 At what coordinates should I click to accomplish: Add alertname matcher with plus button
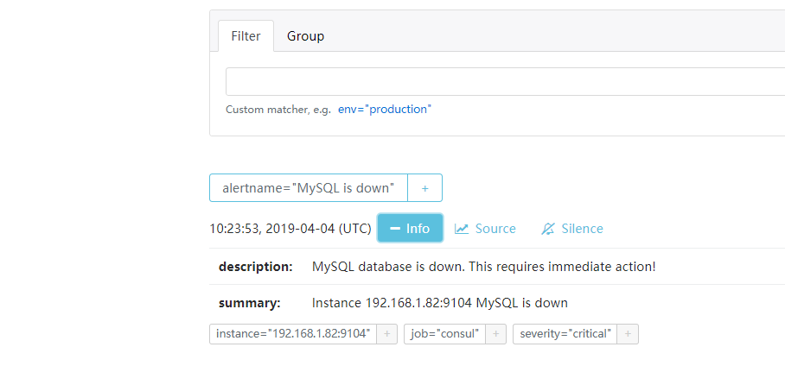tap(425, 188)
